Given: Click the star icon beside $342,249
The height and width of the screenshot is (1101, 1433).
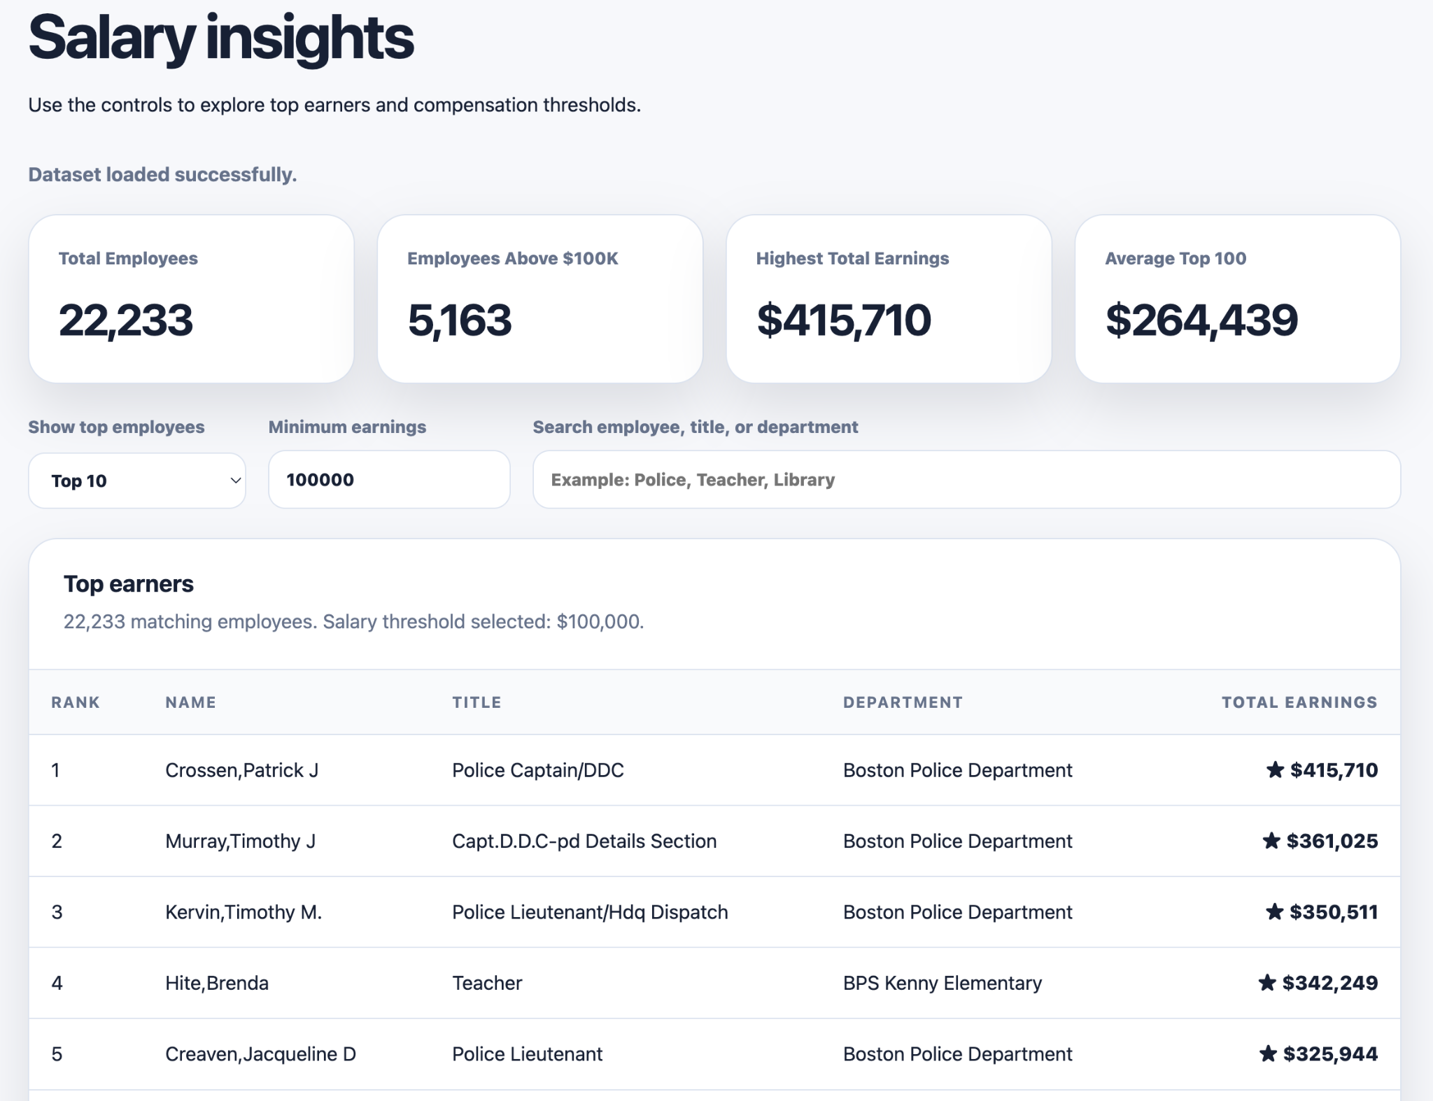Looking at the screenshot, I should [1267, 982].
